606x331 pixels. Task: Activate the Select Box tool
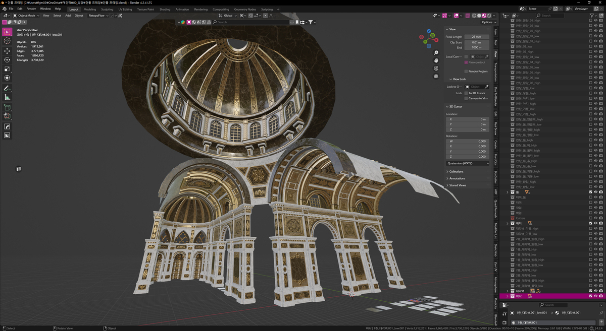[x=7, y=32]
